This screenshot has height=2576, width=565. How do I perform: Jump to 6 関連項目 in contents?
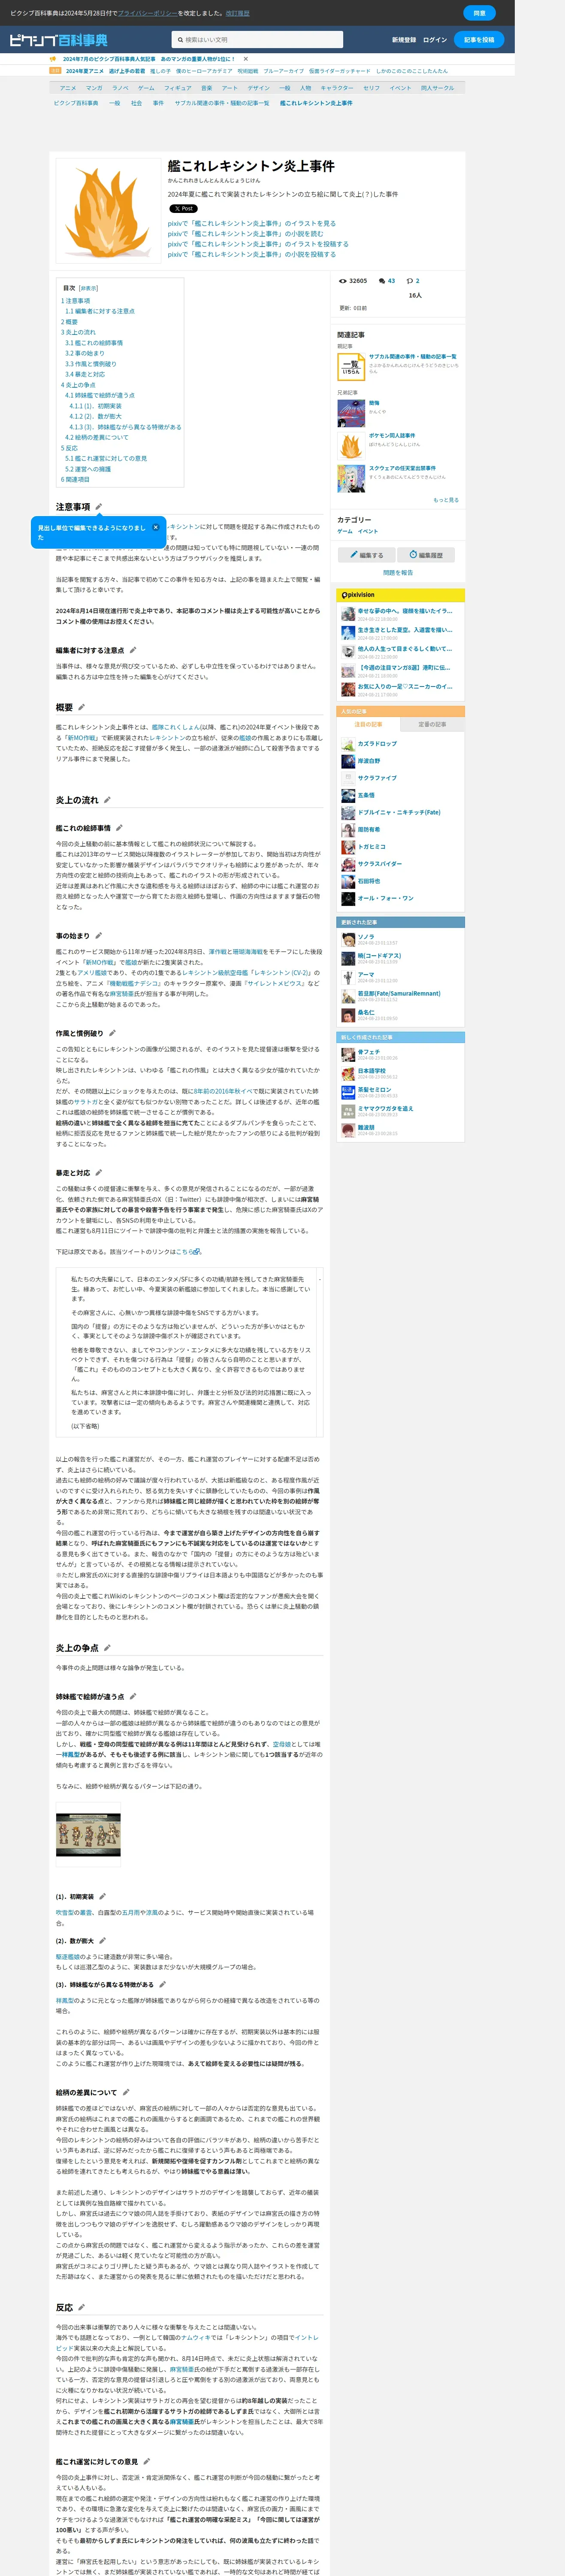(x=75, y=479)
